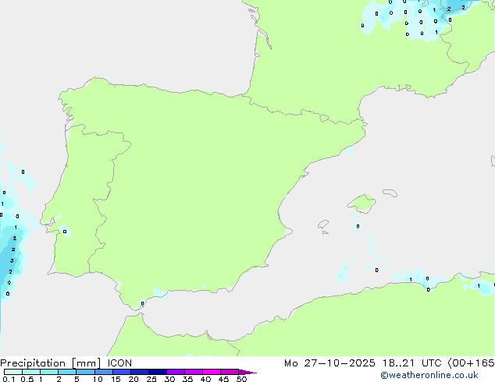Click the precipitation value near Lisbon
Viewport: 495px width, 382px height.
click(65, 232)
